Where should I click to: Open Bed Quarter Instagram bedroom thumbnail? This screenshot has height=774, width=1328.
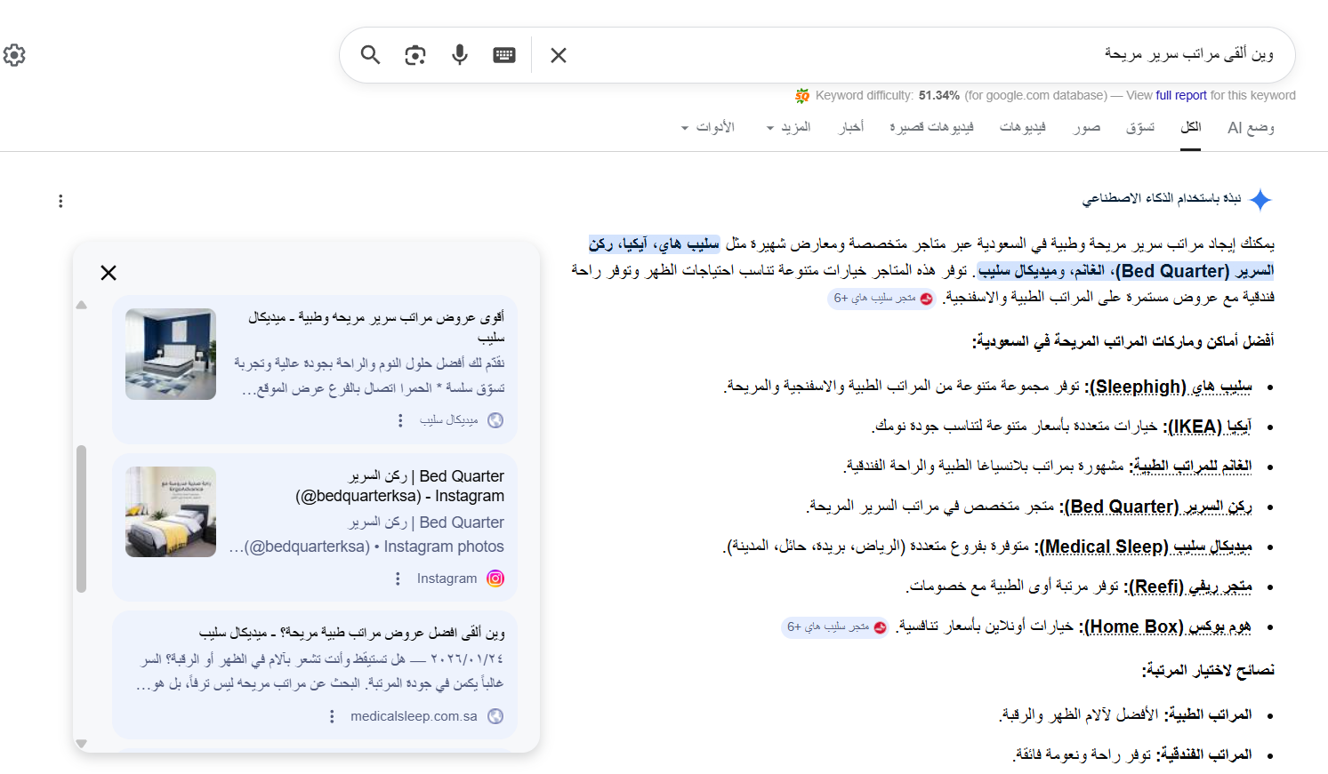(171, 512)
